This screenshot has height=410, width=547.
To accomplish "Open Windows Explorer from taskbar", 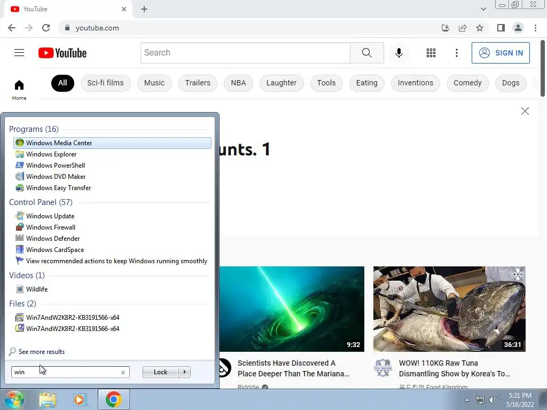I will pyautogui.click(x=48, y=399).
